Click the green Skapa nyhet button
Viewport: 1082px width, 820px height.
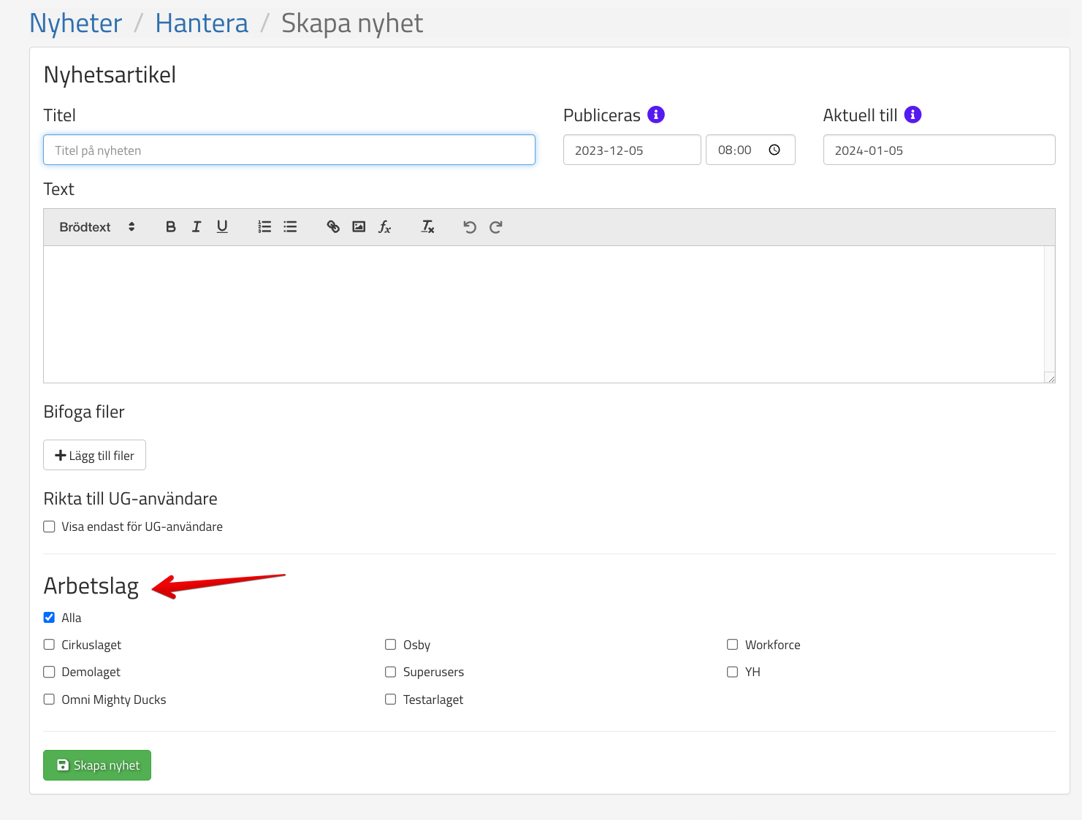(x=97, y=765)
